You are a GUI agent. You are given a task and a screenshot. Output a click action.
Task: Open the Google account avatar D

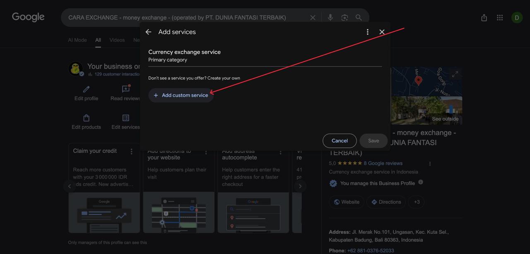(517, 17)
